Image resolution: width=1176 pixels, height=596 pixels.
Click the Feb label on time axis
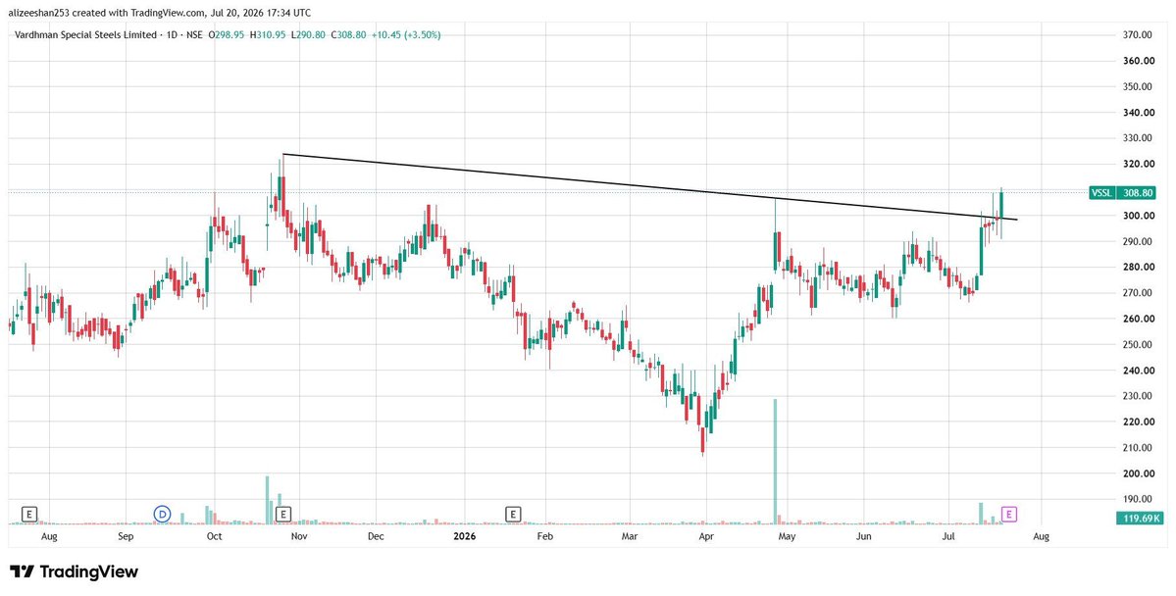pyautogui.click(x=545, y=537)
